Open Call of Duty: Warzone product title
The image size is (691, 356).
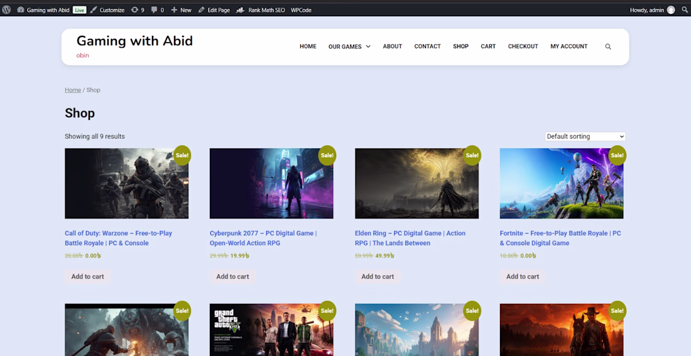click(x=119, y=238)
